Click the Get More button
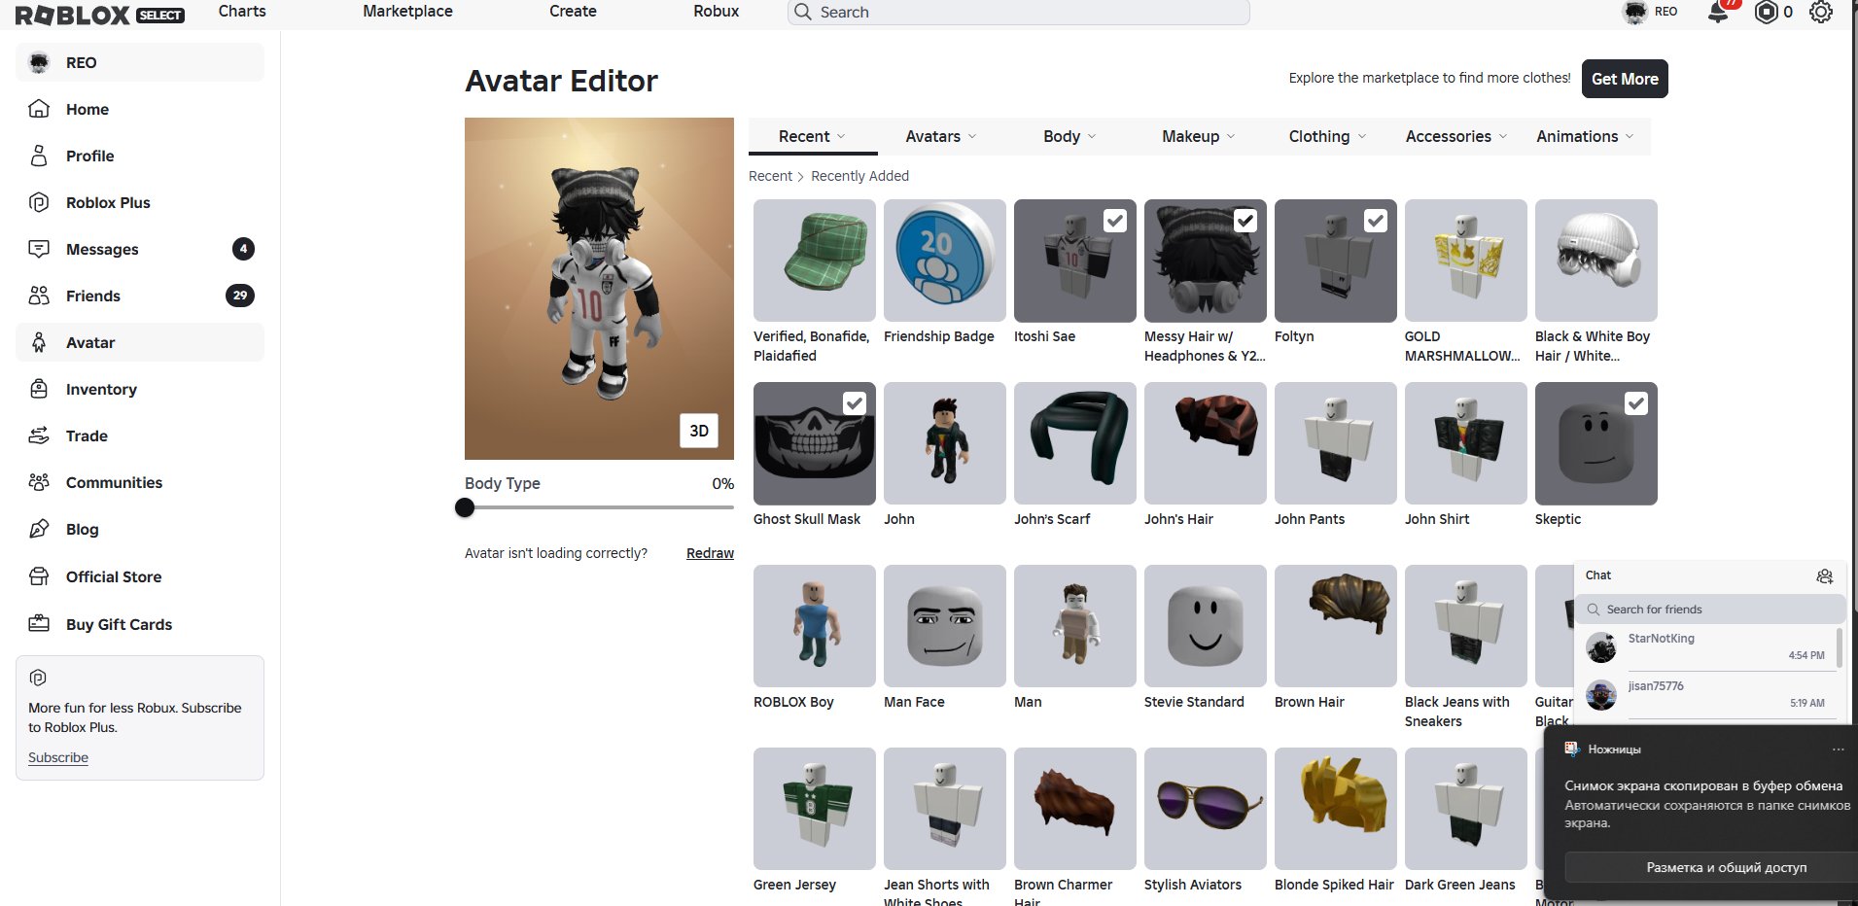 [x=1625, y=79]
